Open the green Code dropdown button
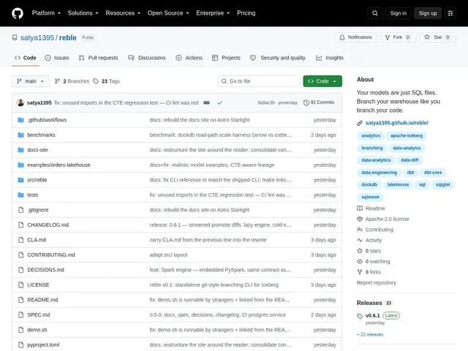468x351 pixels. point(322,81)
